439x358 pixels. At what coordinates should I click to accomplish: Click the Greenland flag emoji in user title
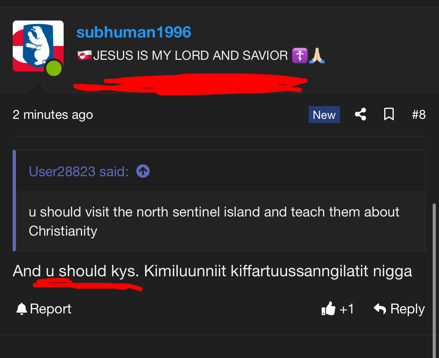point(84,56)
